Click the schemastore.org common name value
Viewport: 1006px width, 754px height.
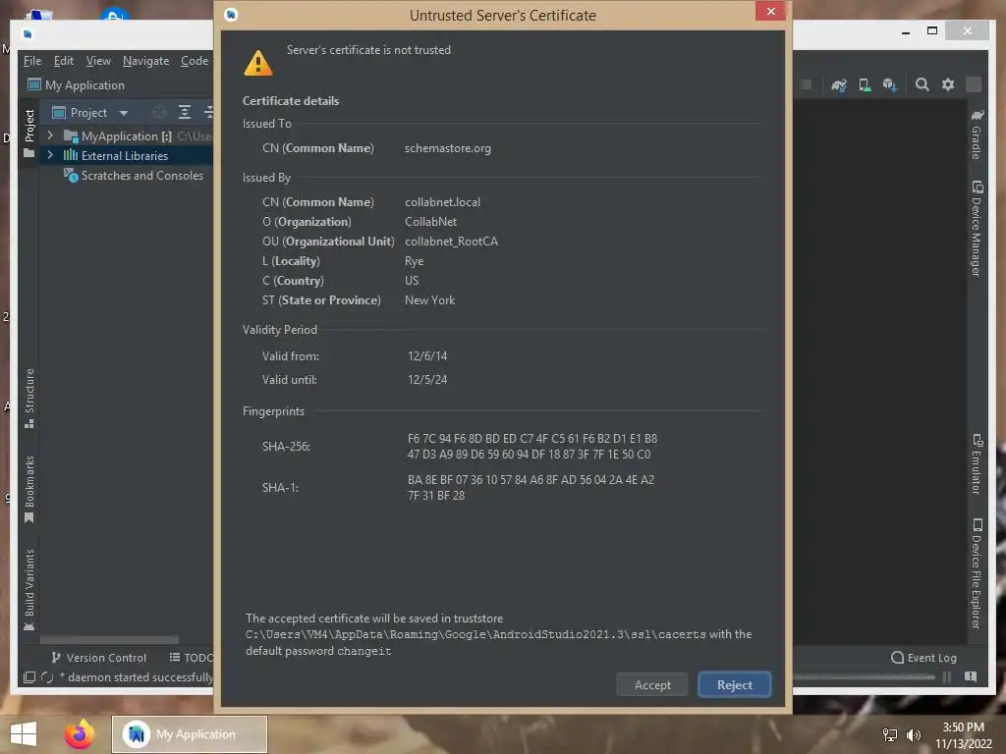[448, 148]
